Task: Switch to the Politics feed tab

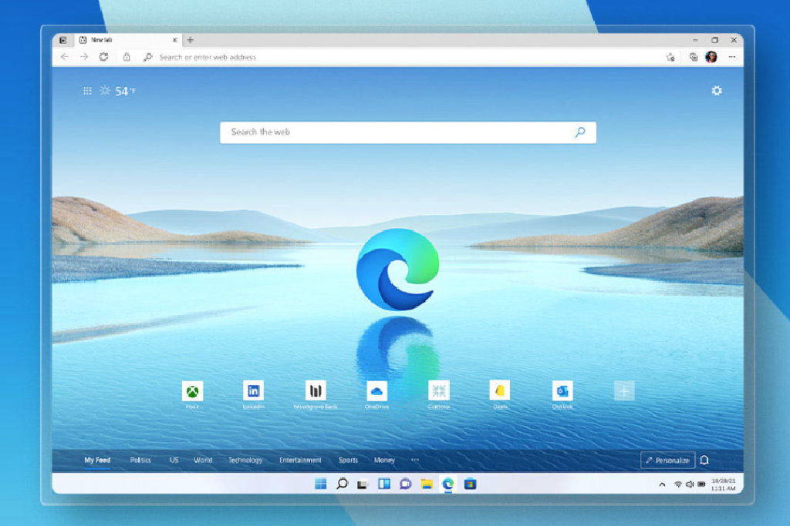Action: tap(140, 460)
